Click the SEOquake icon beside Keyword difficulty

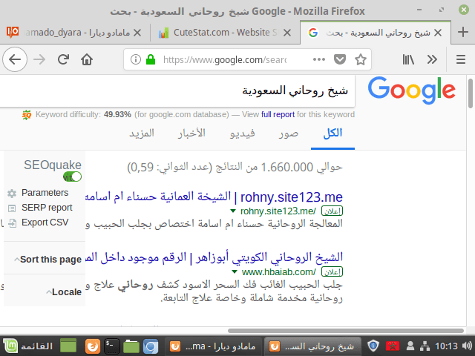click(x=27, y=115)
